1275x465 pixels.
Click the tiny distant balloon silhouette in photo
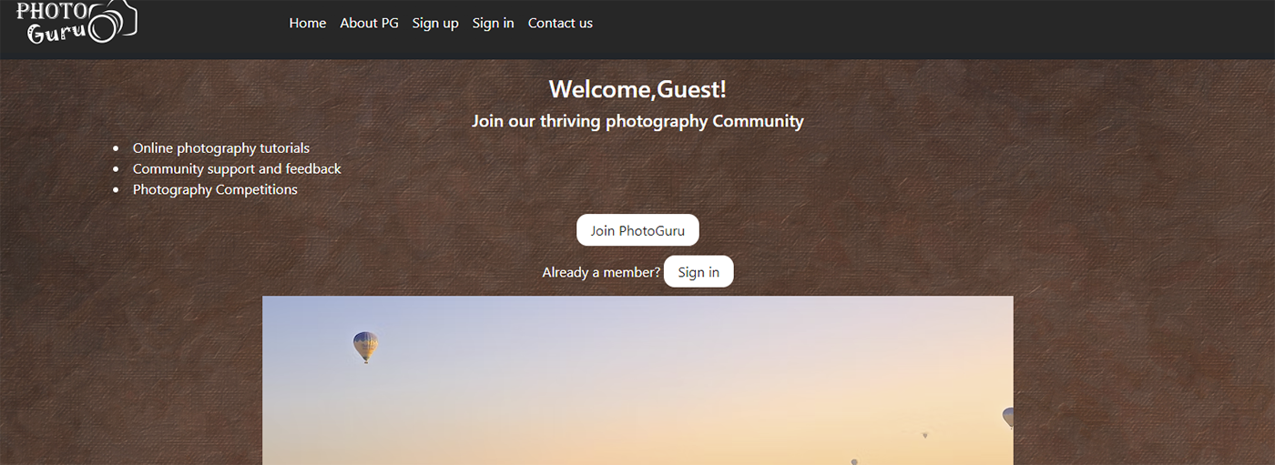(925, 435)
